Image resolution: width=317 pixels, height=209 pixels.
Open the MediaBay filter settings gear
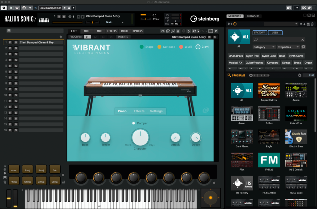pyautogui.click(x=303, y=47)
